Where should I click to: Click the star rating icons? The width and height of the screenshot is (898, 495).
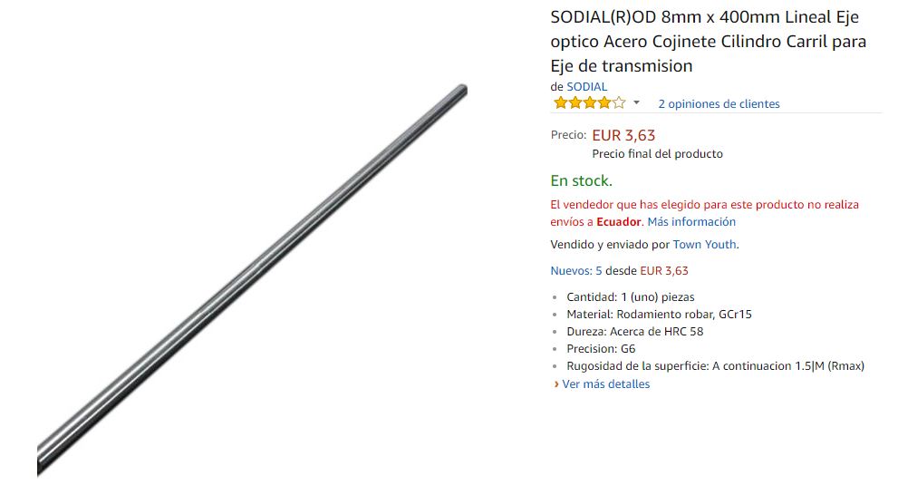tap(589, 103)
